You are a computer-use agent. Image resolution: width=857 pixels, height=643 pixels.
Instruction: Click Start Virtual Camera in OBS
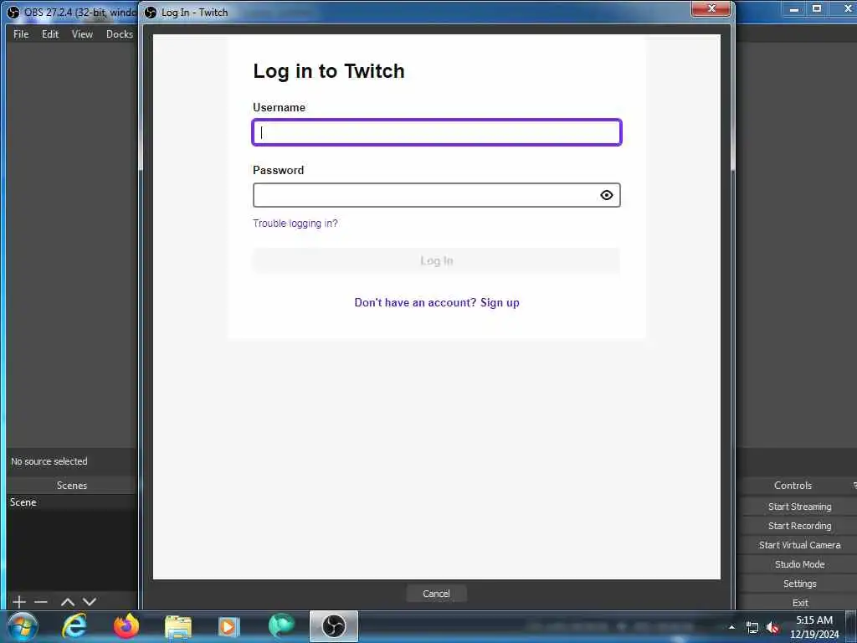pos(799,544)
